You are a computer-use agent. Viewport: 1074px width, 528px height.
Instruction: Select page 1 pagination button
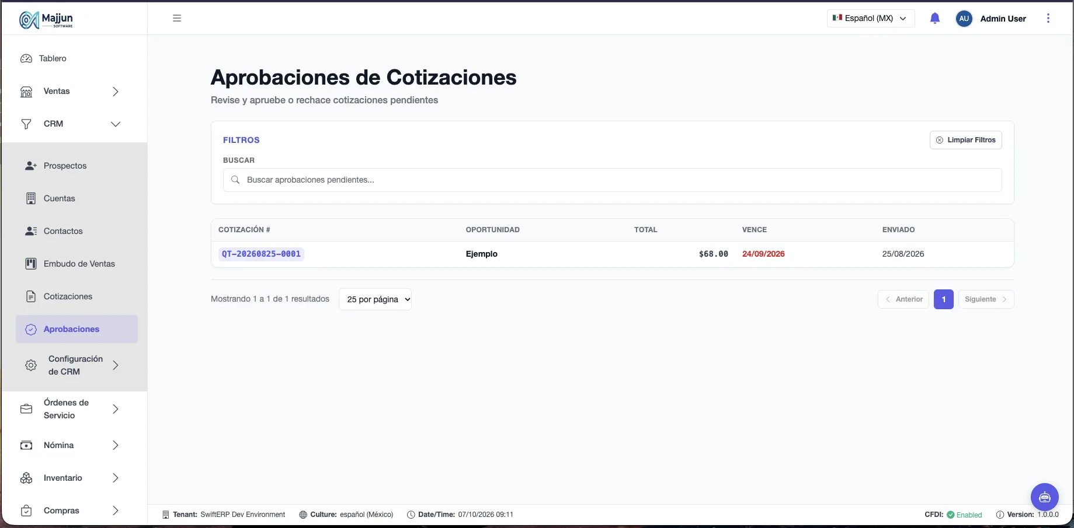944,299
